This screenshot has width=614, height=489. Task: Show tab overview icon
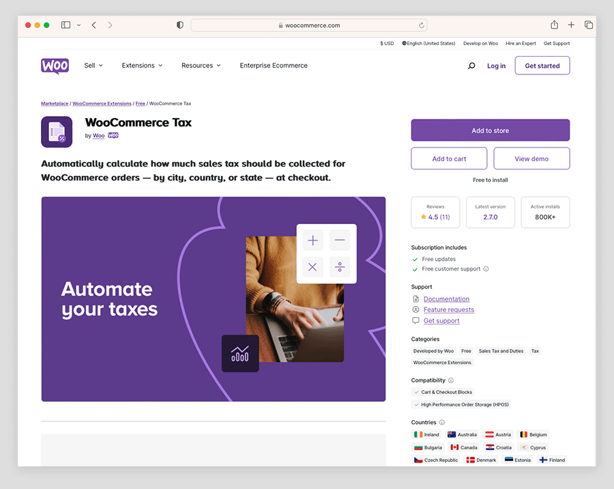pyautogui.click(x=589, y=25)
